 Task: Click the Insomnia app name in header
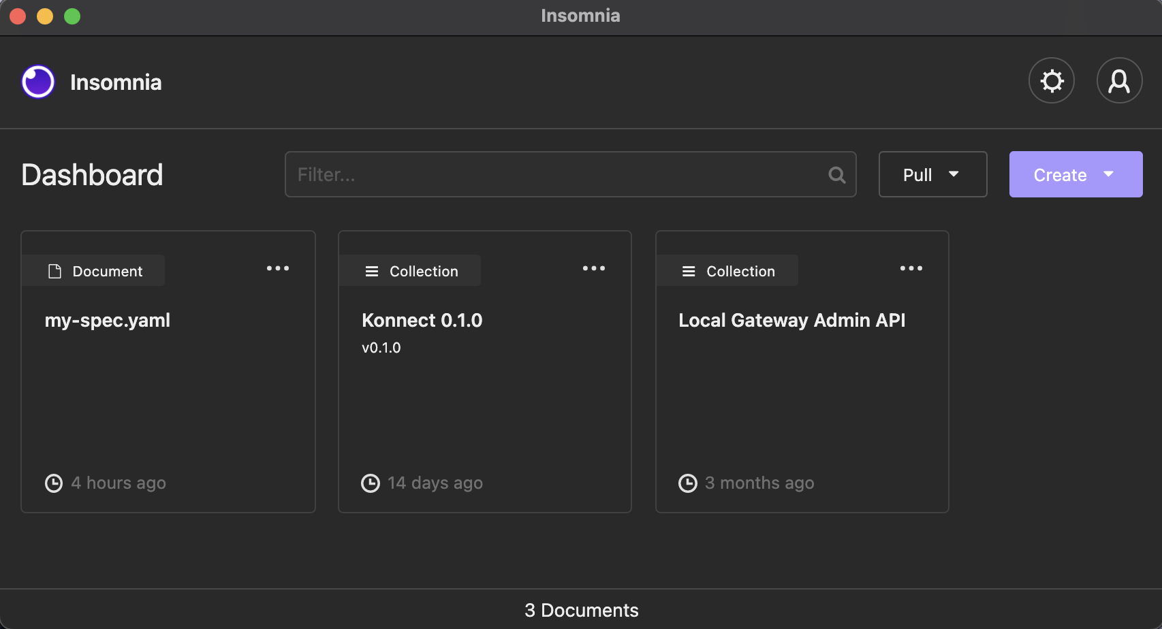coord(116,82)
